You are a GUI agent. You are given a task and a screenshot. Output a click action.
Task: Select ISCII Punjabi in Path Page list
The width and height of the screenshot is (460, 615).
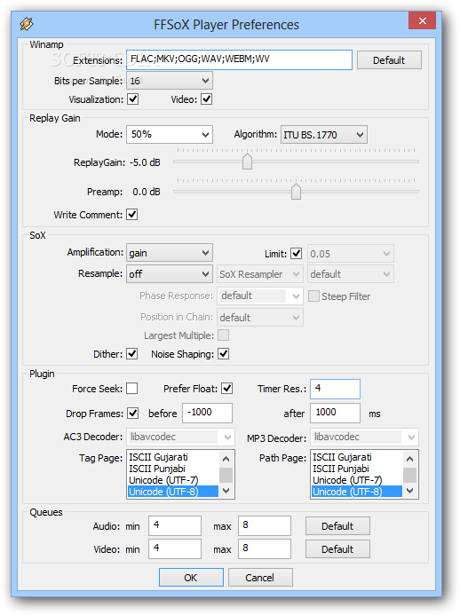point(357,469)
